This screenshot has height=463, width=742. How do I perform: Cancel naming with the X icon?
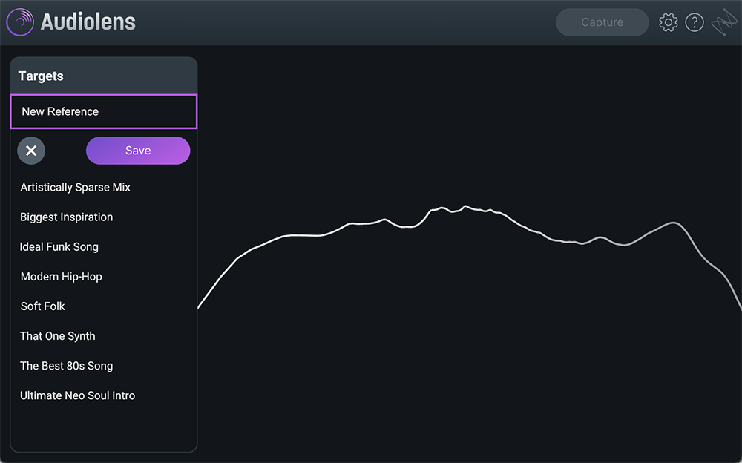[31, 150]
